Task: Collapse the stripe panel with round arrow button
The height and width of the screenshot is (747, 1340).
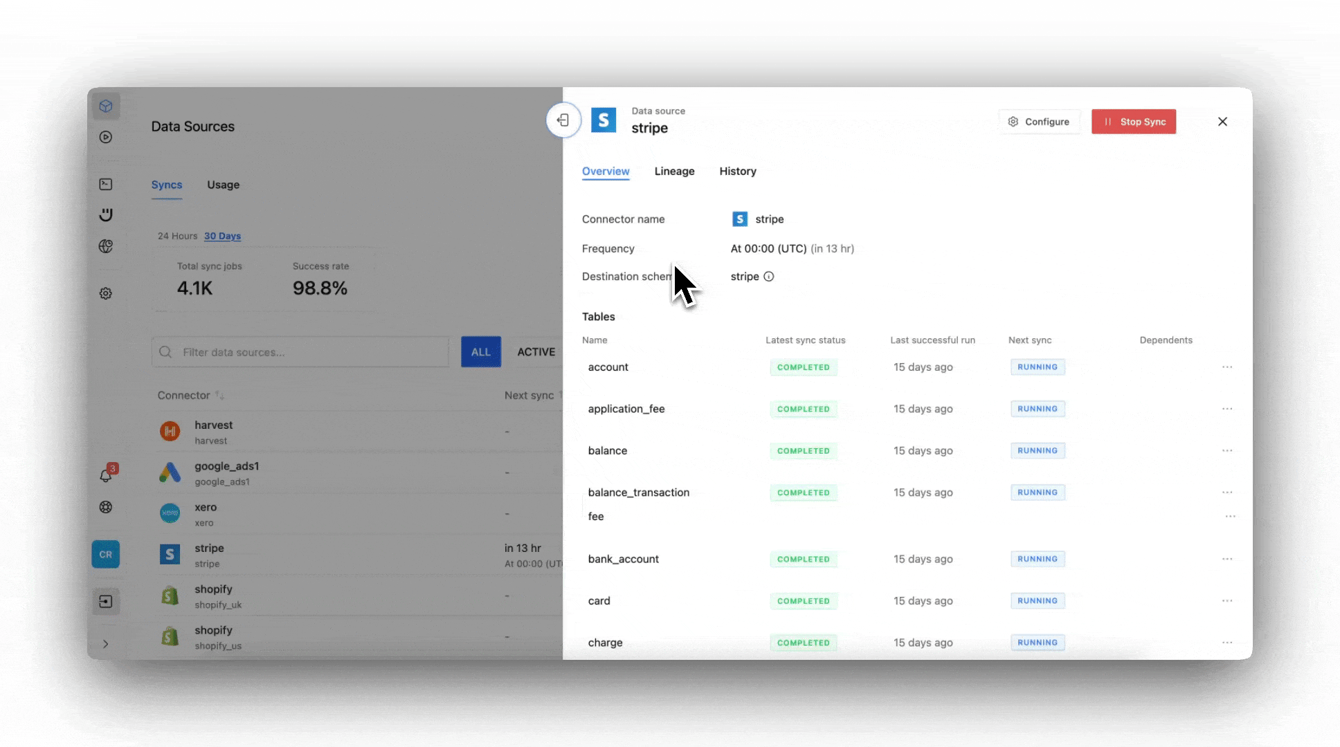Action: [x=563, y=120]
